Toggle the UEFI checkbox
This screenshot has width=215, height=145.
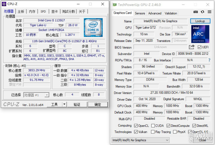coord(199,47)
